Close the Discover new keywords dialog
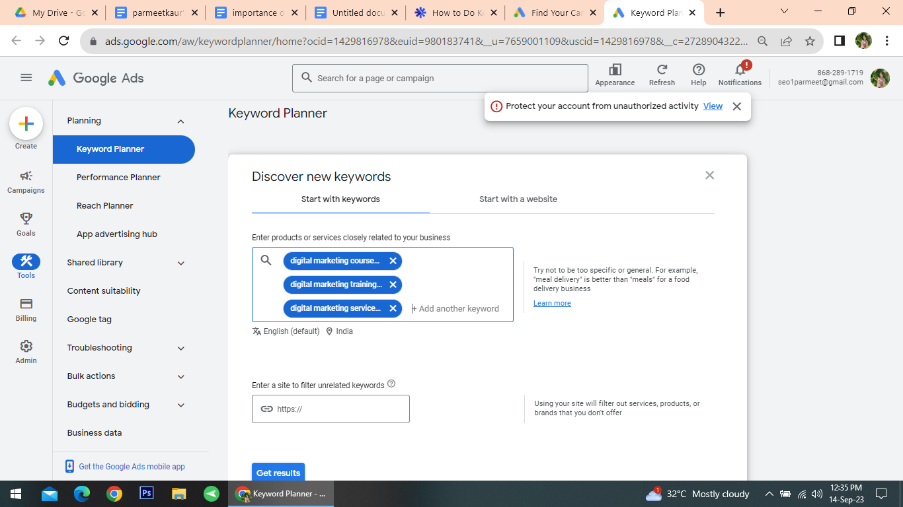903x507 pixels. [709, 175]
